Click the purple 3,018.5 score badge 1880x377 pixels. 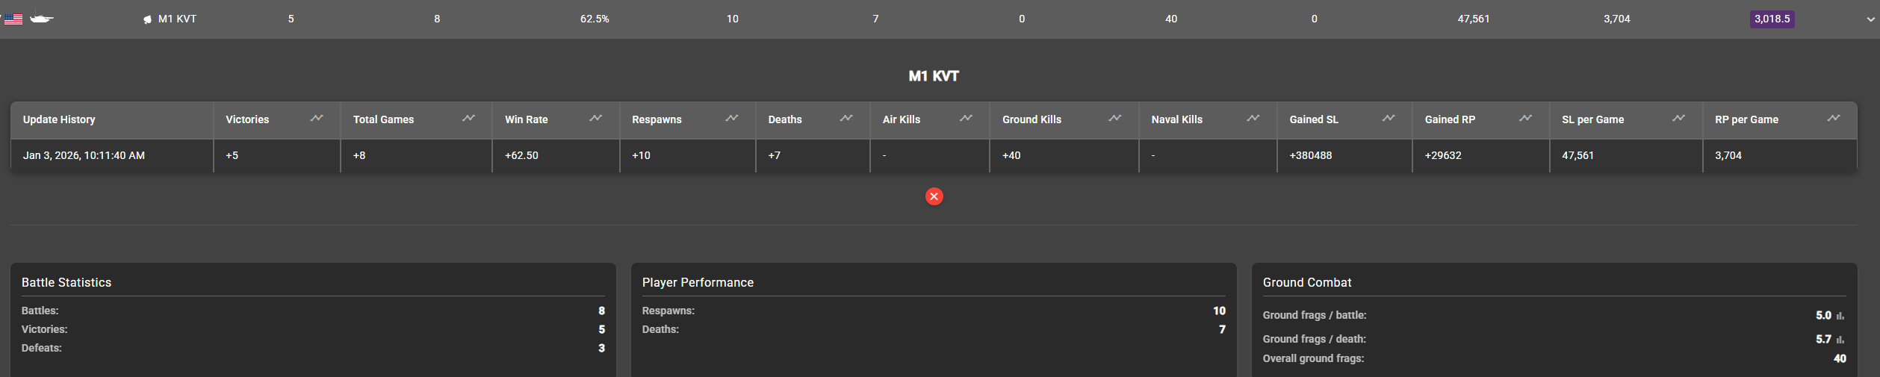click(1772, 19)
